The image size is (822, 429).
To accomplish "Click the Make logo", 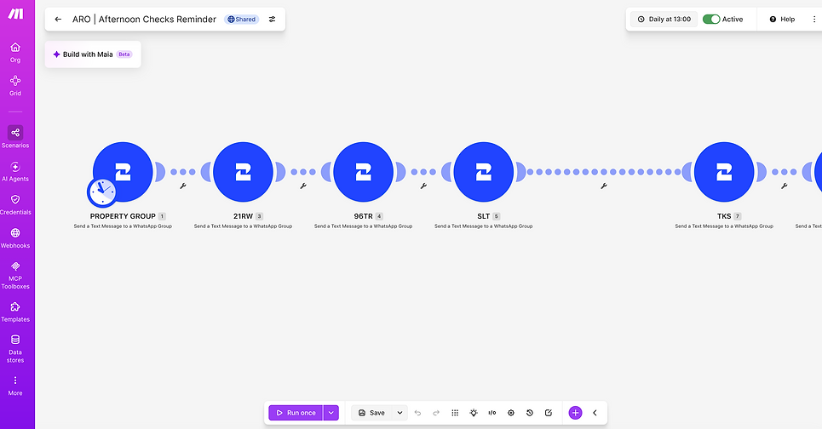I will click(x=15, y=14).
